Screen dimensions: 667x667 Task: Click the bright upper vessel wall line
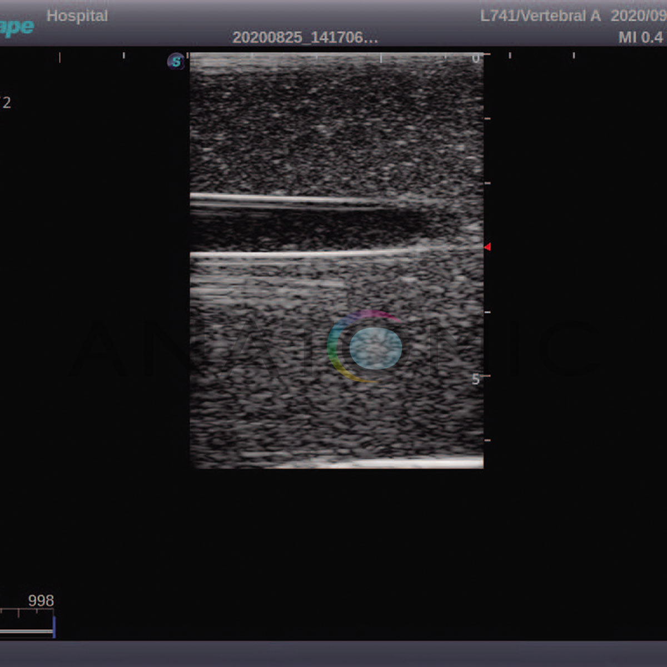[289, 198]
